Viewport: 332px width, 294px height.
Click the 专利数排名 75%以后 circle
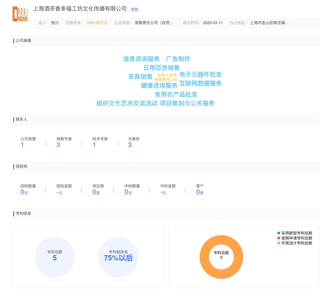point(118,257)
